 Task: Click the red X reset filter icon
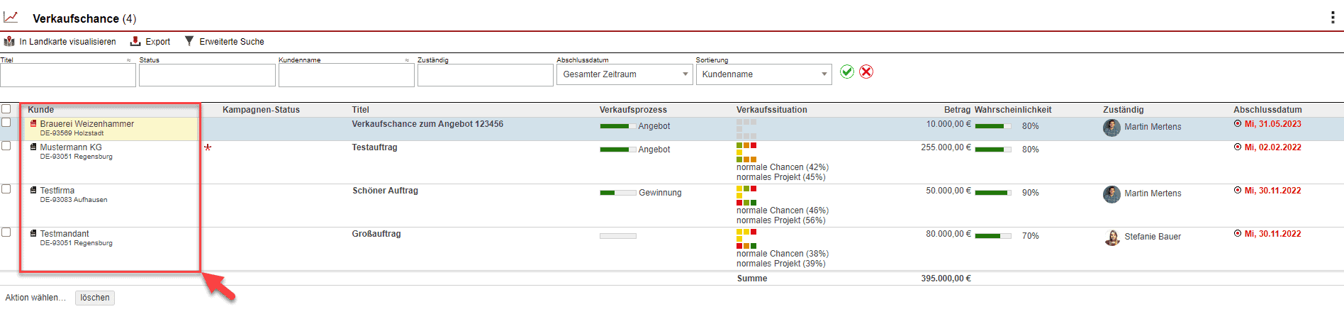click(866, 72)
